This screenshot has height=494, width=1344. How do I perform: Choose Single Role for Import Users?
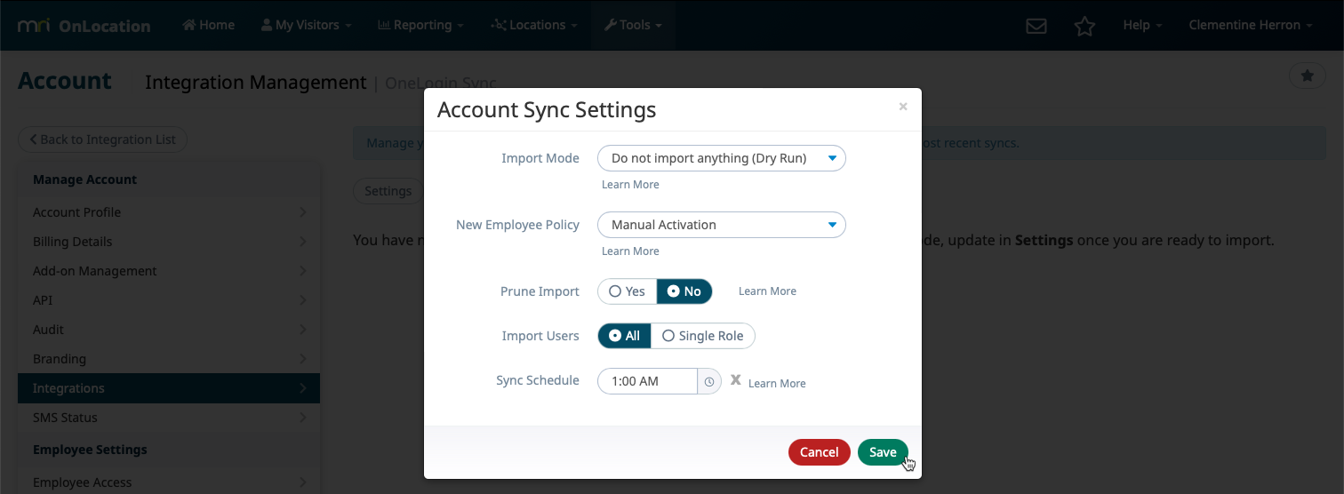point(703,336)
